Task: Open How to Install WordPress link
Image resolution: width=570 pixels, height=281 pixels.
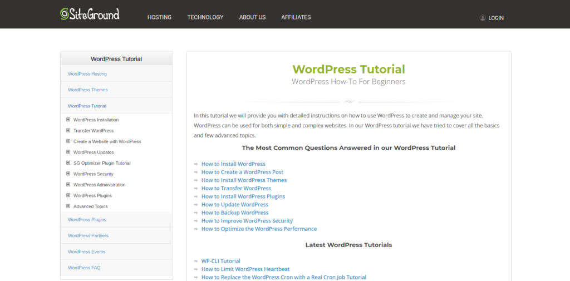Action: (x=233, y=164)
